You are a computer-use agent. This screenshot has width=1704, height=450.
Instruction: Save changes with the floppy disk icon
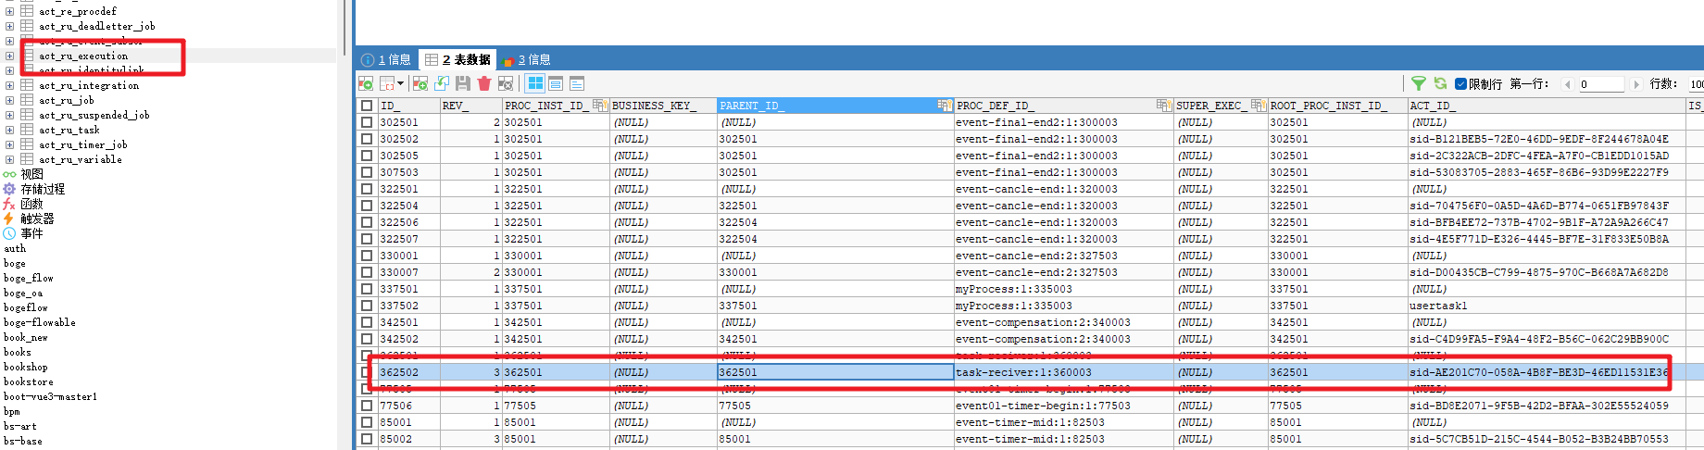point(463,83)
